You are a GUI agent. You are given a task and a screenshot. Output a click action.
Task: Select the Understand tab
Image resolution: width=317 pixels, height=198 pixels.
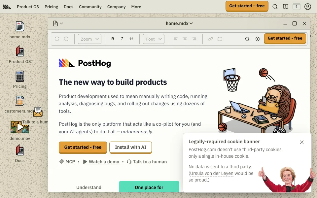tap(89, 187)
